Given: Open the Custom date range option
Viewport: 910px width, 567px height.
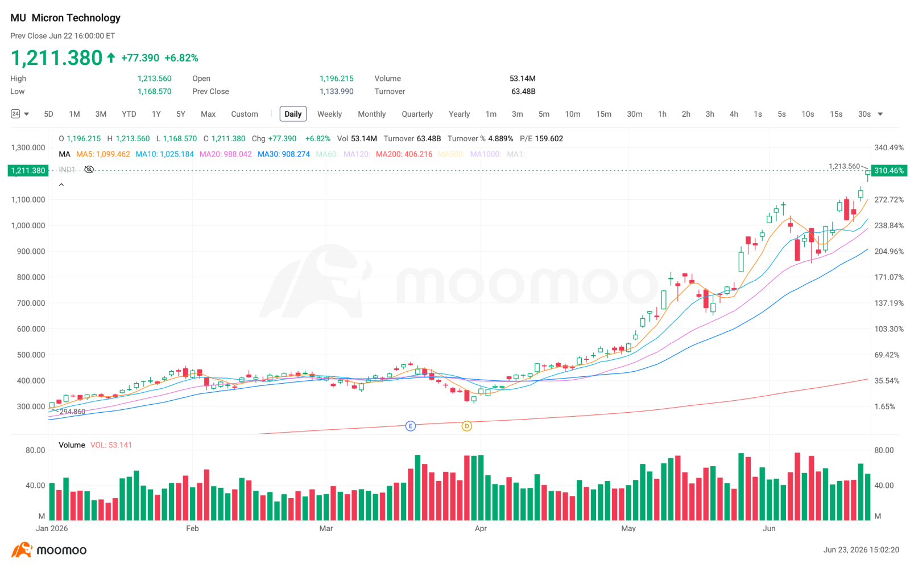Looking at the screenshot, I should (245, 114).
